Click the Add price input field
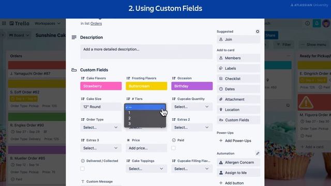The height and width of the screenshot is (186, 331). (146, 148)
